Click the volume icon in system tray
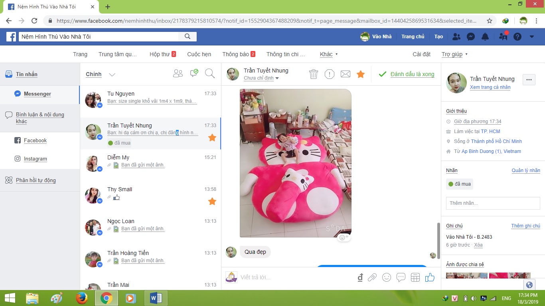Viewport: 545px width, 306px height. 474,298
